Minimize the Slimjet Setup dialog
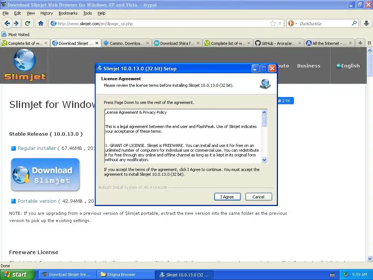Screen dimensions: 373x280 click(x=255, y=69)
